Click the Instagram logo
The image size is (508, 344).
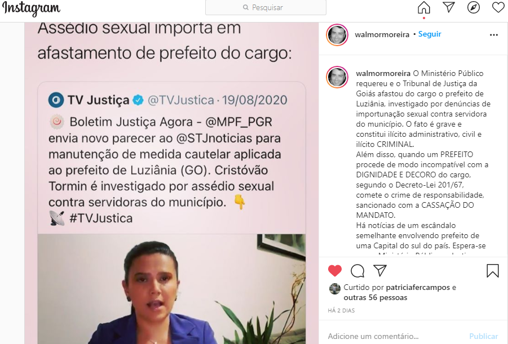pyautogui.click(x=31, y=9)
